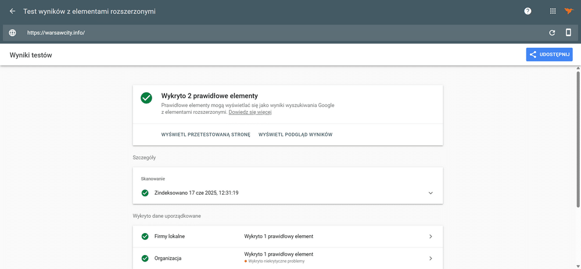Click WYŚWIETL PRZETESTOWANĄ STRONĘ

point(206,135)
